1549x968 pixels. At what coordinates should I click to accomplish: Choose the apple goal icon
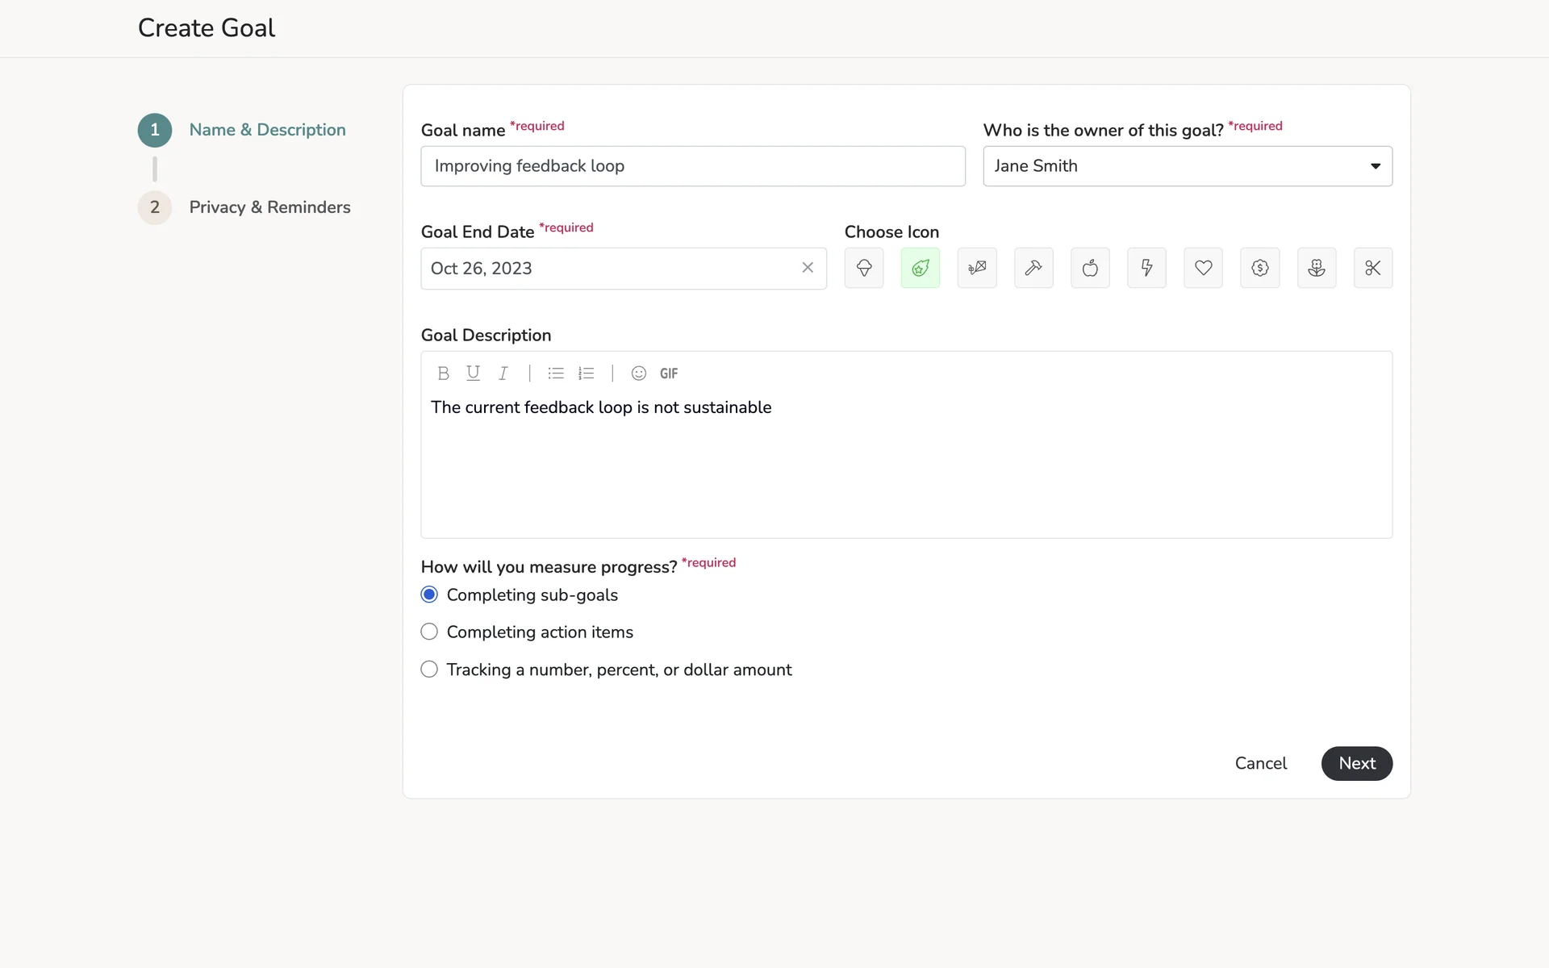pos(1089,268)
